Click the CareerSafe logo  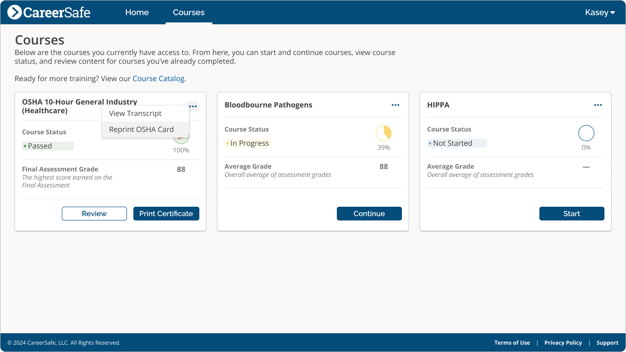point(49,12)
